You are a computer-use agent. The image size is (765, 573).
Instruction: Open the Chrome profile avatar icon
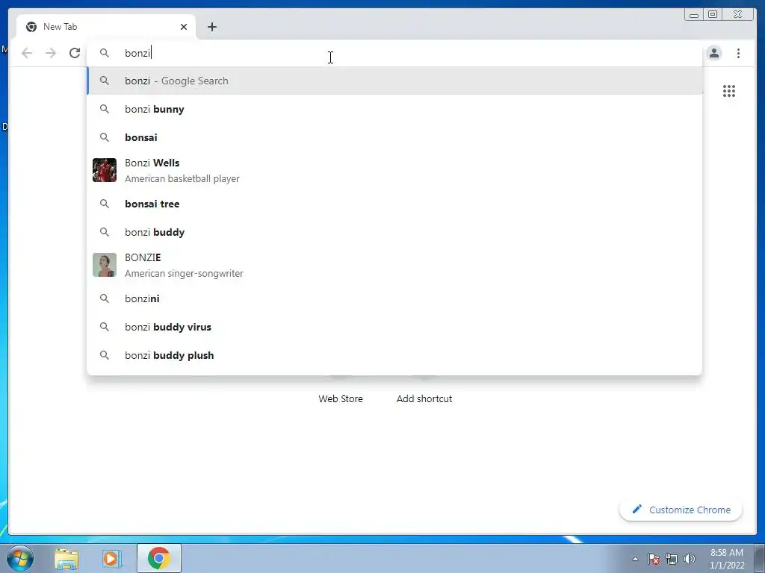(x=714, y=53)
